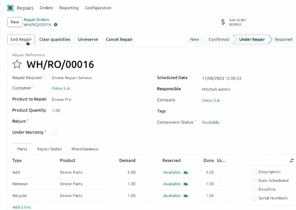
Task: Toggle Used checkbox in Add row
Action: pos(219,172)
